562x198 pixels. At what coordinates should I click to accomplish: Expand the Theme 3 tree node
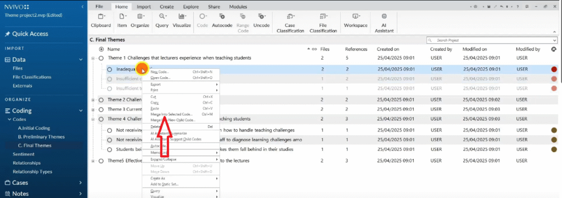[93, 109]
